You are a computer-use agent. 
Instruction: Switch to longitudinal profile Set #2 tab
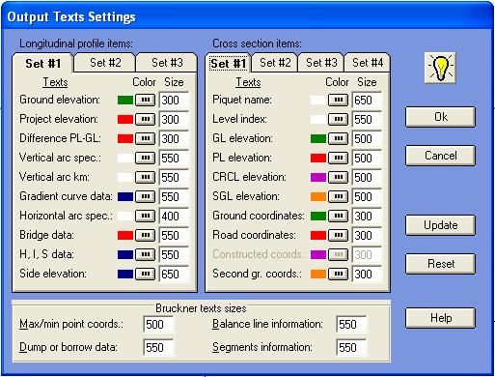coord(105,63)
